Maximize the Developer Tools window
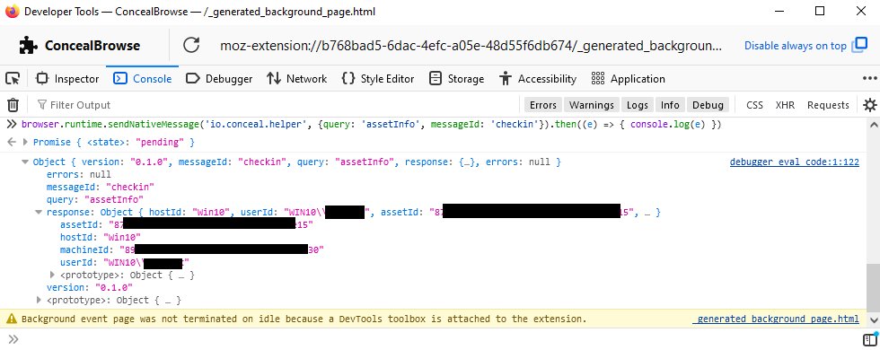This screenshot has width=880, height=350. pos(820,11)
